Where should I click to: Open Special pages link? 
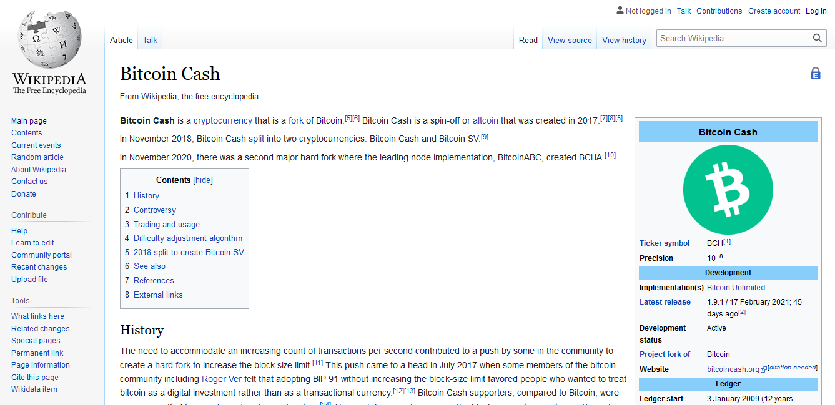tap(36, 341)
